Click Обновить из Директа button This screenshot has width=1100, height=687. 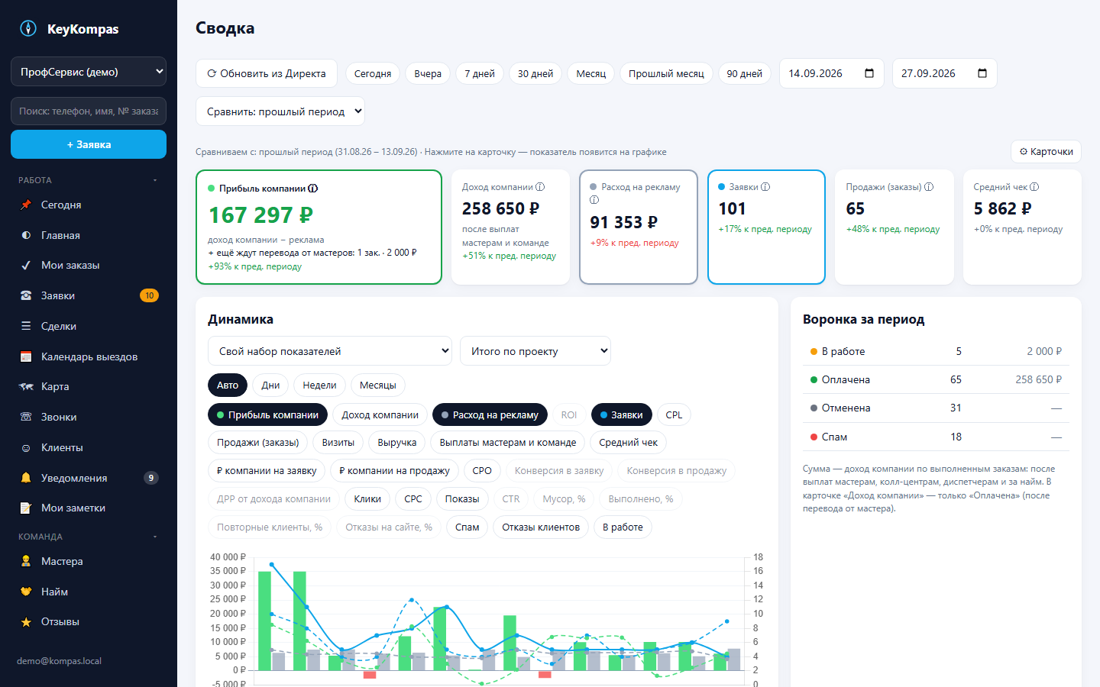(267, 73)
